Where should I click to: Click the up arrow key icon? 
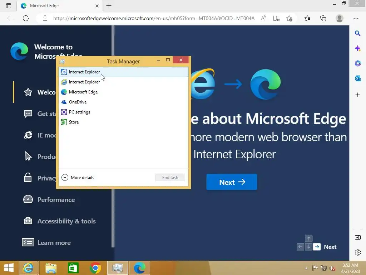pos(308,238)
